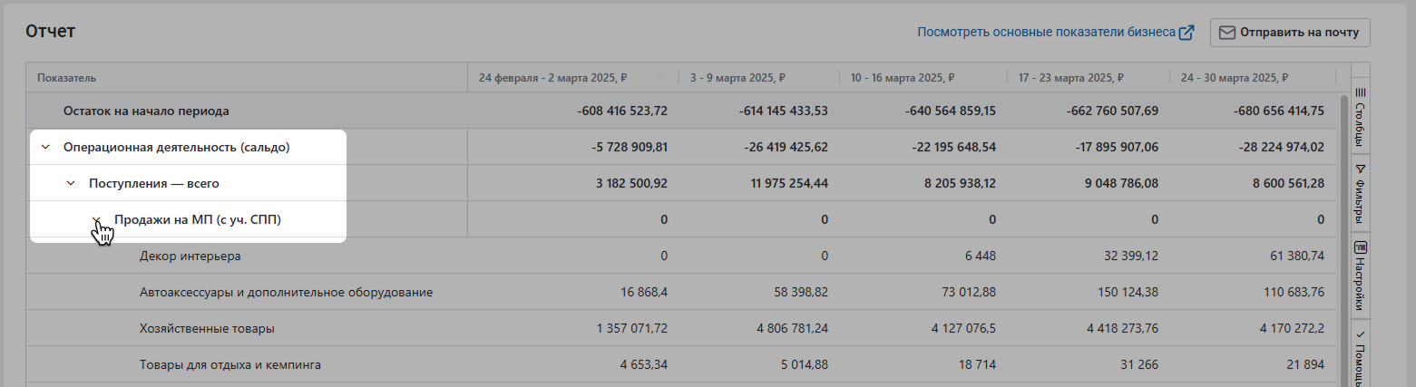Click the Отправить на почту button
1416x387 pixels.
1290,33
